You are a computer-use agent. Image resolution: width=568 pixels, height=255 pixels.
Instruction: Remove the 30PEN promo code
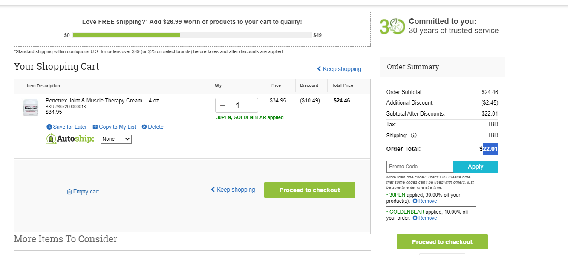click(425, 201)
